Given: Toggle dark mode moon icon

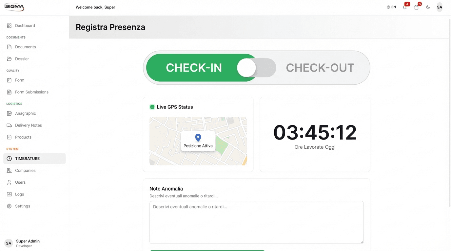Looking at the screenshot, I should tap(428, 7).
